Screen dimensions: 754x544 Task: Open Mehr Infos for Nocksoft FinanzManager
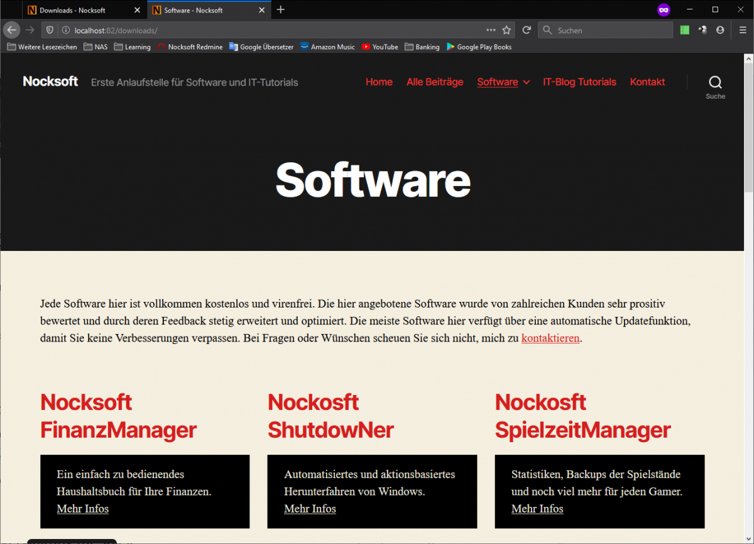click(82, 509)
